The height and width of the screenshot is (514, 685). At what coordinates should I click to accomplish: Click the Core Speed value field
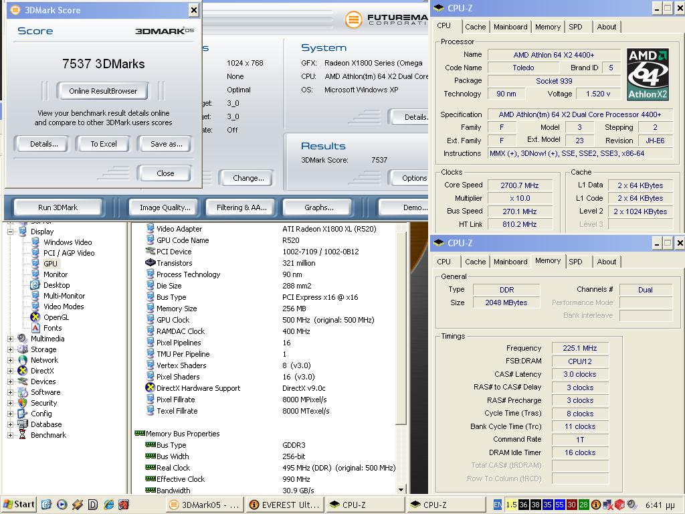tap(519, 185)
